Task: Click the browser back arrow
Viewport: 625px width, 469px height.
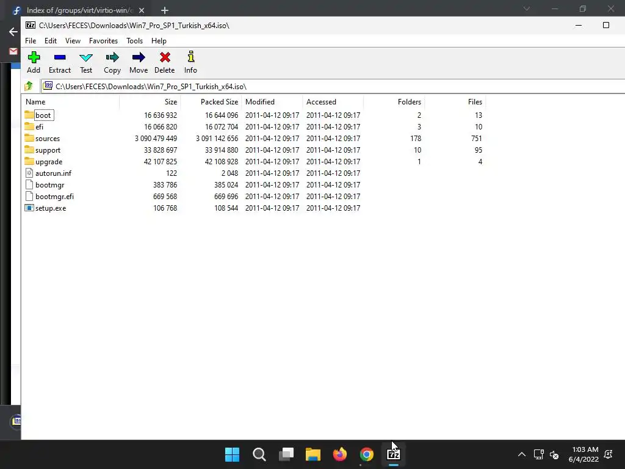Action: coord(13,32)
